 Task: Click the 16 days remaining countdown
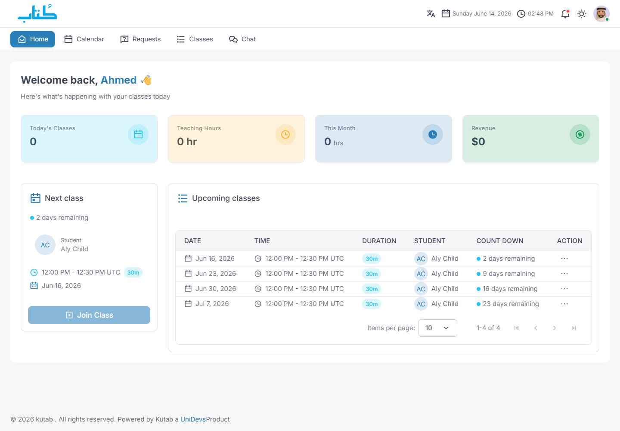click(510, 289)
